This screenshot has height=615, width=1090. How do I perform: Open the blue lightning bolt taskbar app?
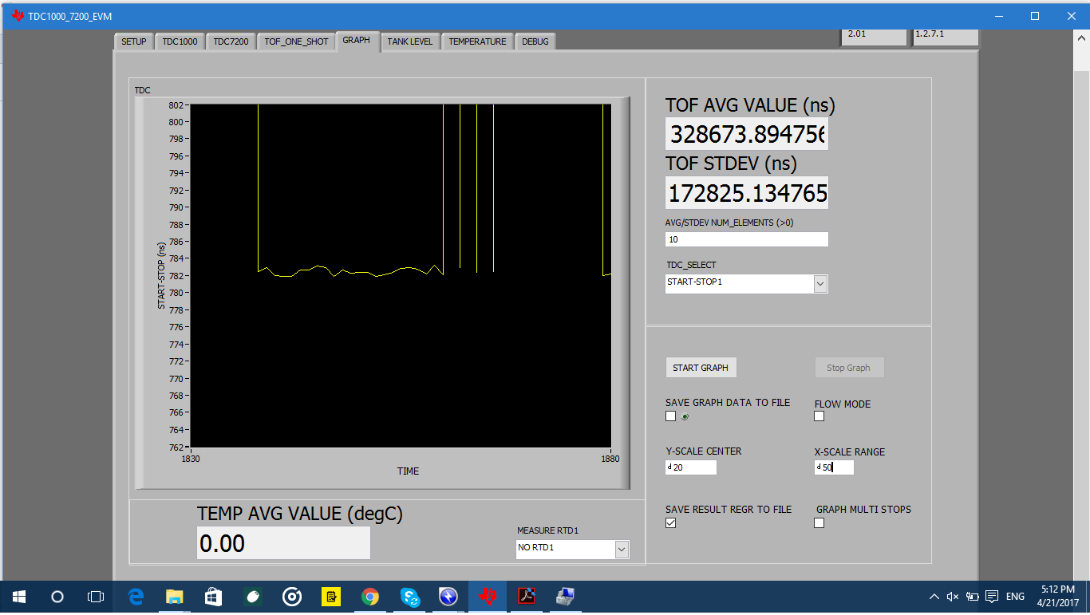pyautogui.click(x=448, y=596)
